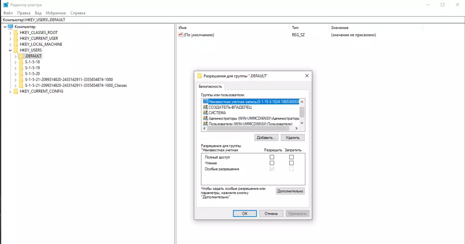Click the СОЗДАТЕЛЬ-ВЛАДЕЛЕЦ group icon
Viewport: 465px width, 244px height.
[205, 107]
